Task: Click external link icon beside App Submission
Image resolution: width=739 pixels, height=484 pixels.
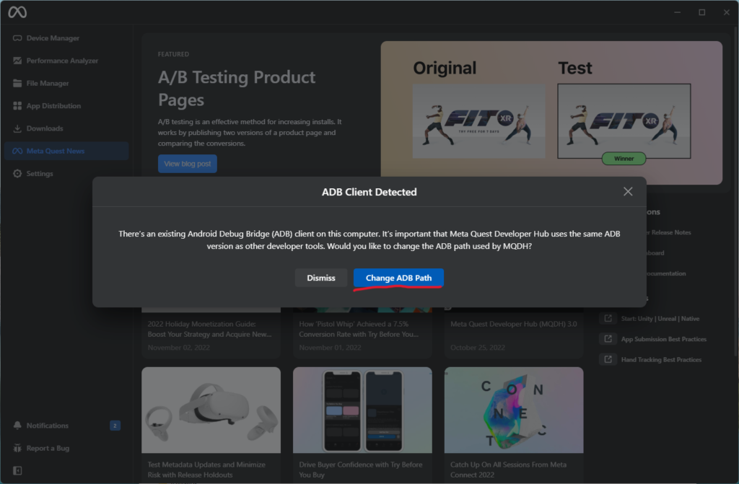Action: [x=608, y=339]
